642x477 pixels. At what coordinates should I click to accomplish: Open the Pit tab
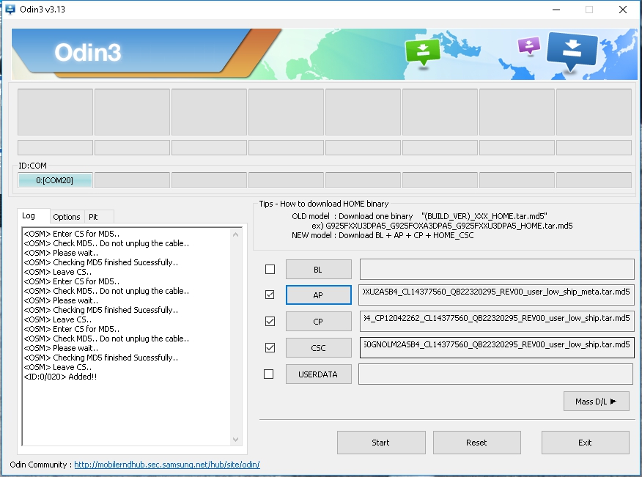tap(99, 217)
